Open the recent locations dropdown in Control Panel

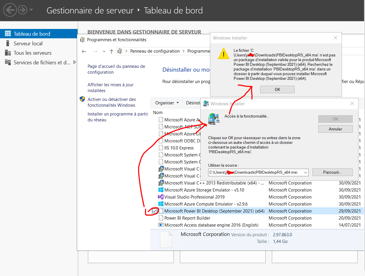point(104,51)
